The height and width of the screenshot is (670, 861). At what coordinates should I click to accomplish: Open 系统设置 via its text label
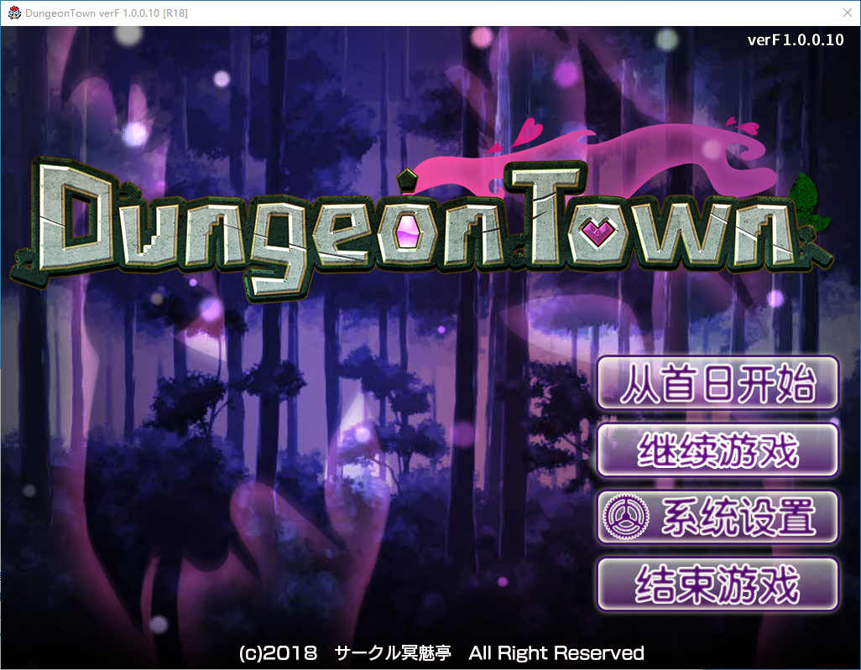[738, 517]
